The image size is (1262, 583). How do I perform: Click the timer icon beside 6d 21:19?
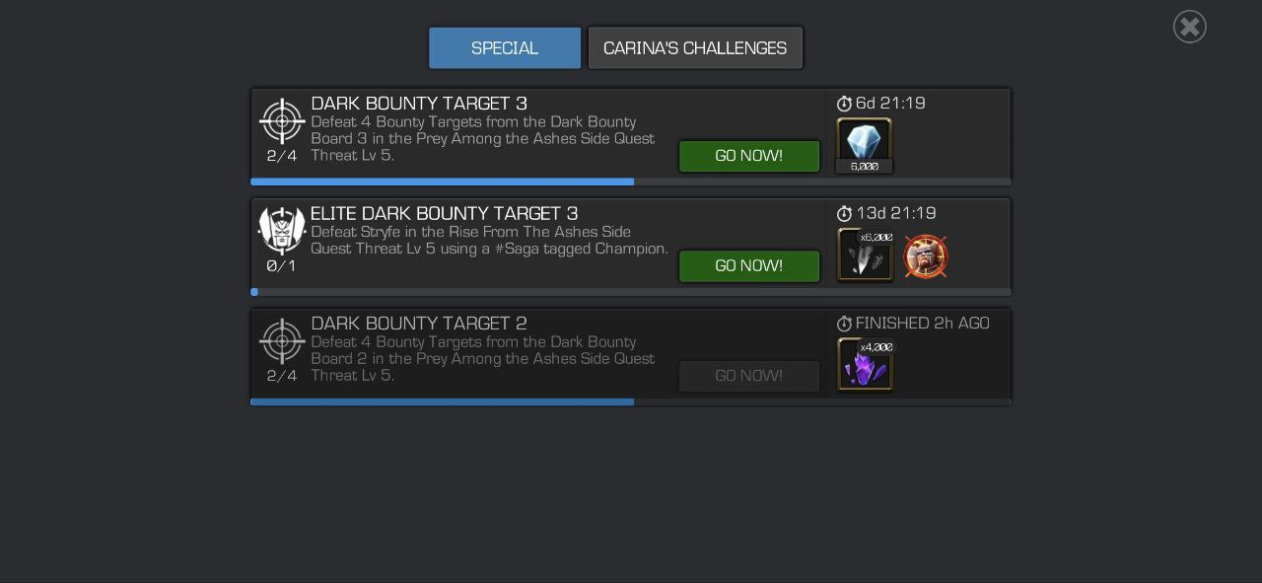[x=844, y=104]
